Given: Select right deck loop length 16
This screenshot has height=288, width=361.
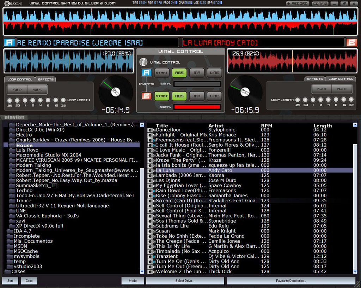Looking at the screenshot, I should coord(343,100).
